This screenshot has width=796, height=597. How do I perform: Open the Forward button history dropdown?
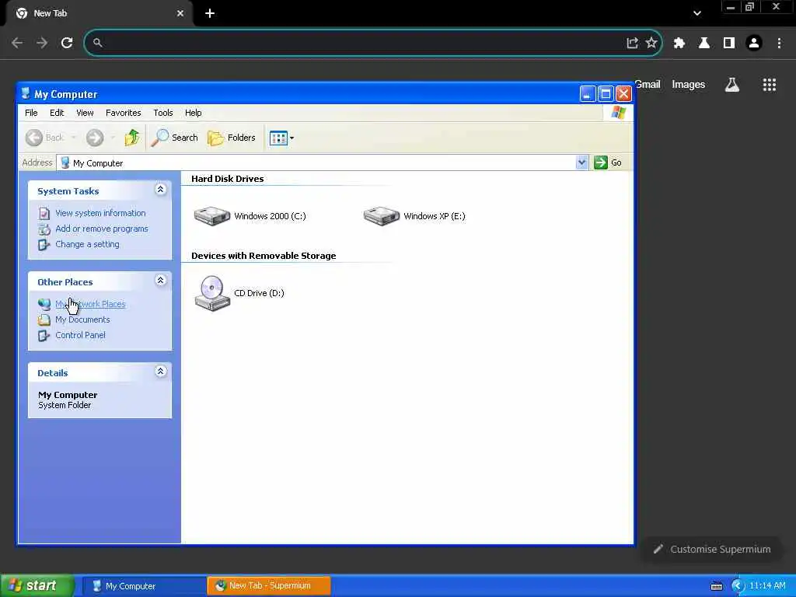(112, 138)
